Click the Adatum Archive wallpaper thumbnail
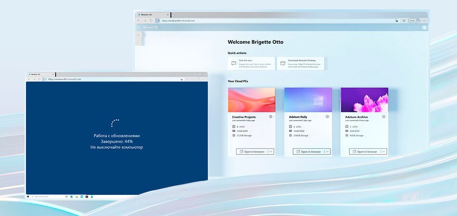This screenshot has width=457, height=216. [x=364, y=100]
